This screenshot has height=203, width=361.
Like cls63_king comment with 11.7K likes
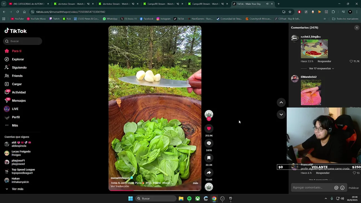pos(351,61)
